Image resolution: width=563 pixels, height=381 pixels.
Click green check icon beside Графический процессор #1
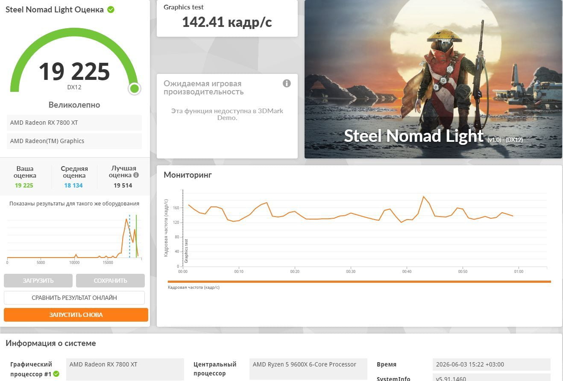56,374
